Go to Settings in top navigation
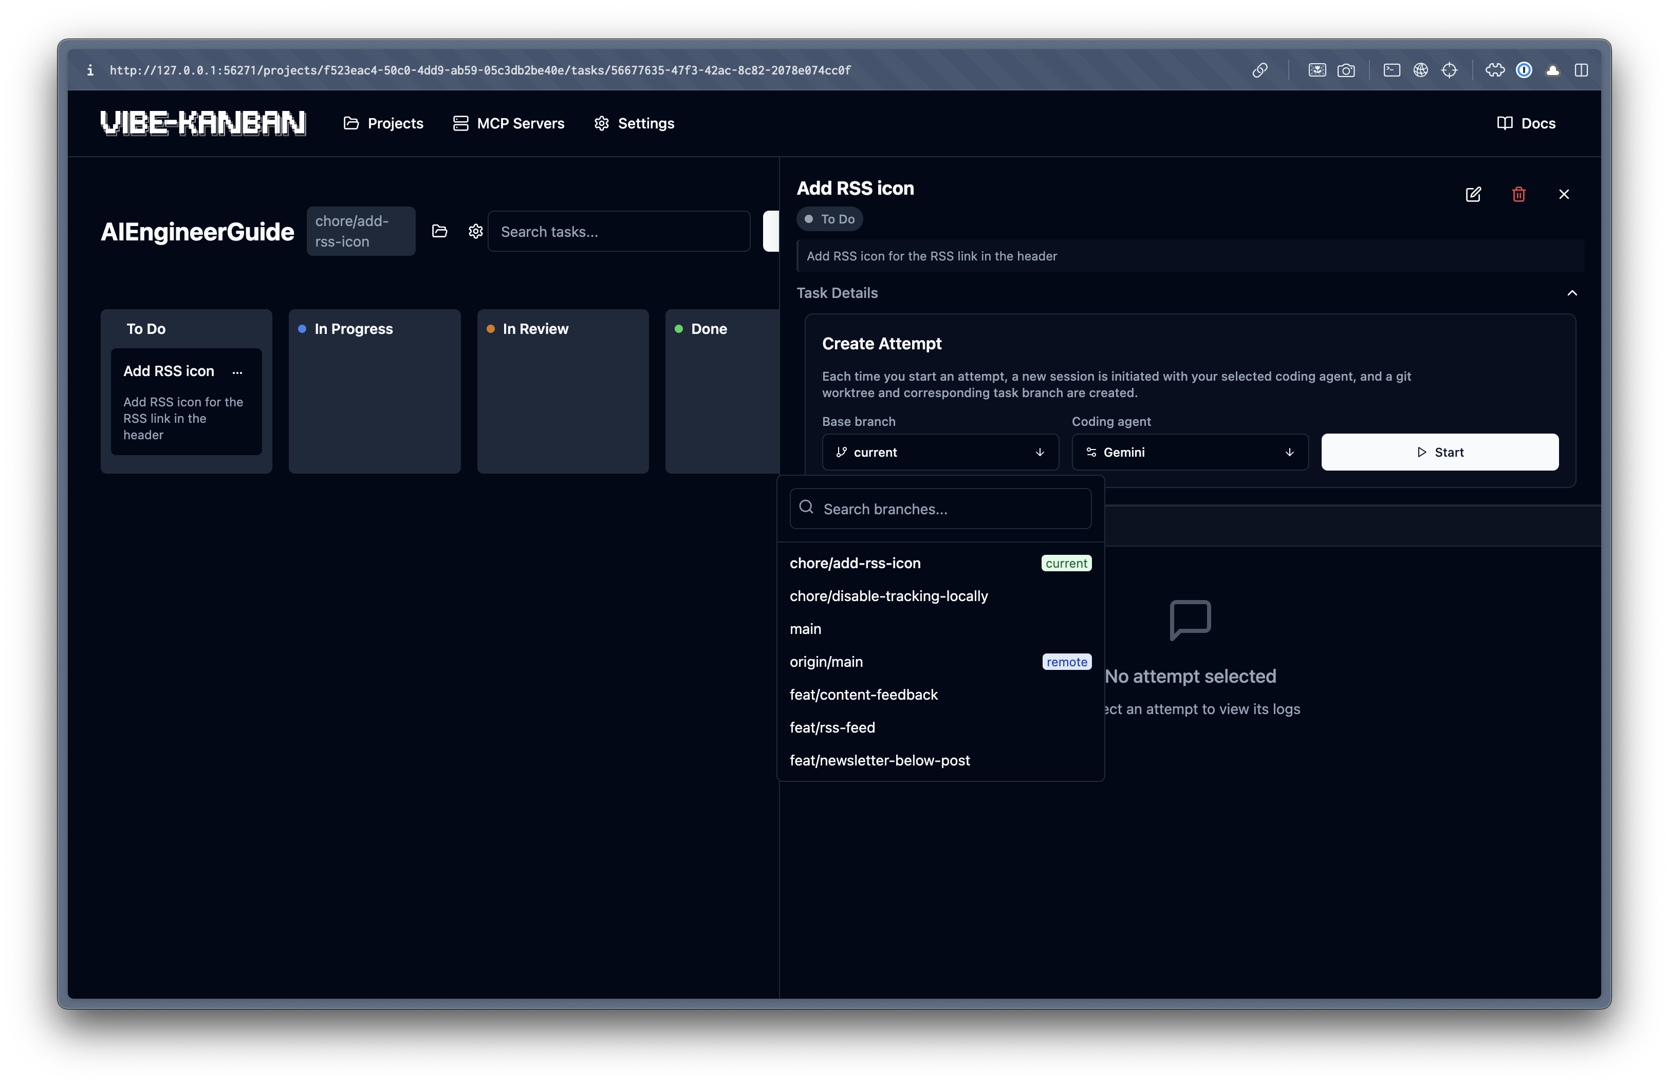Viewport: 1669px width, 1085px height. [635, 123]
